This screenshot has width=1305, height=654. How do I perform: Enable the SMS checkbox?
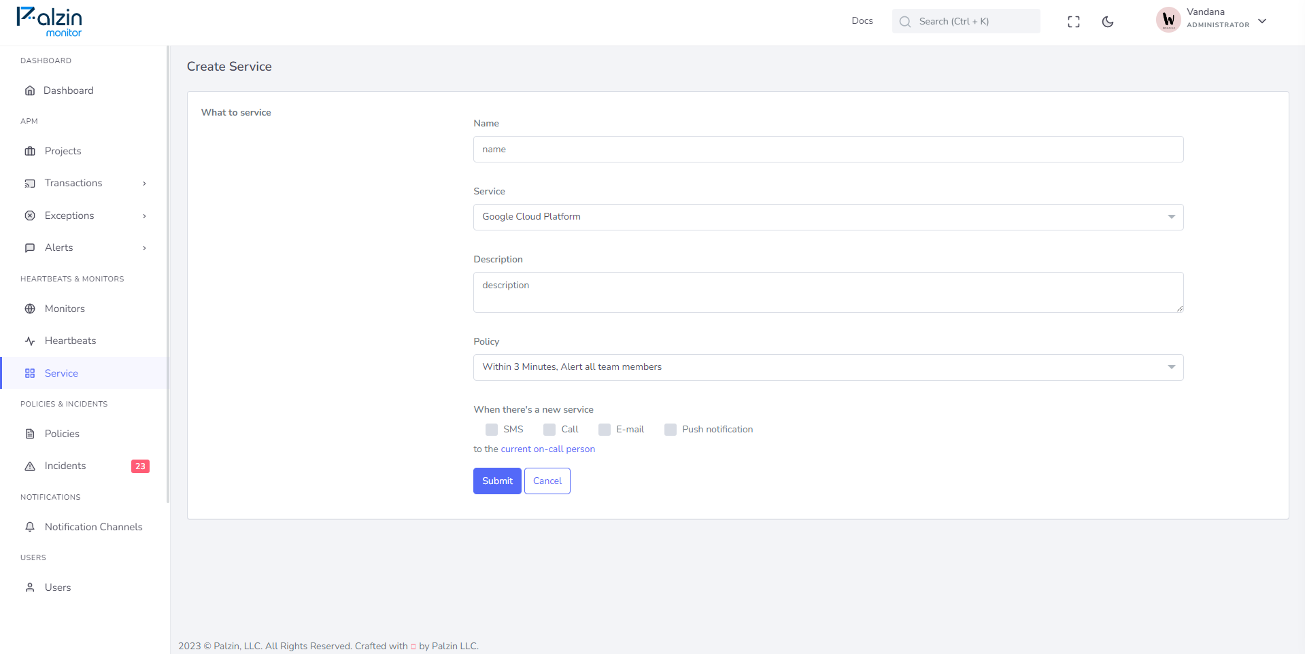point(492,430)
